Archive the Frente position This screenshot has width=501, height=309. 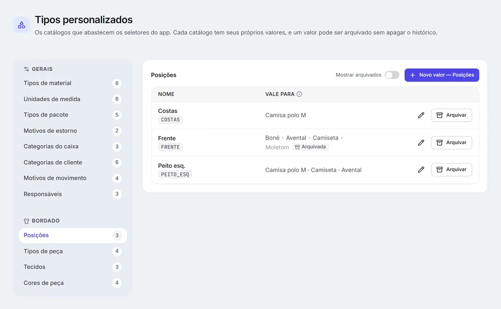tap(451, 143)
